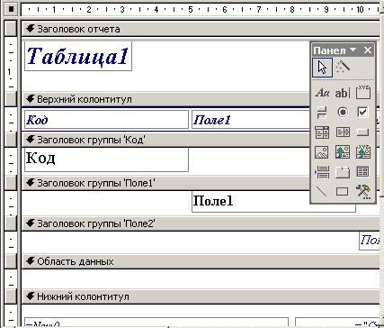
Task: Select the Check Box tool
Action: pyautogui.click(x=363, y=113)
